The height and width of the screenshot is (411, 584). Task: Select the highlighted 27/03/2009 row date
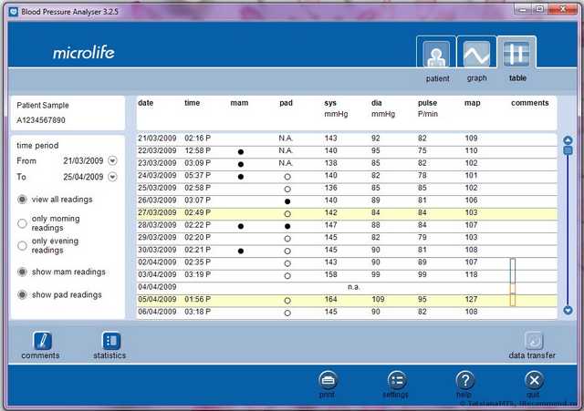click(157, 212)
